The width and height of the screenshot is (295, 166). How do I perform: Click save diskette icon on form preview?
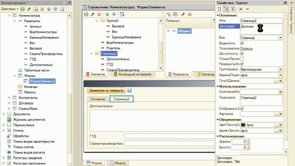pos(130,90)
